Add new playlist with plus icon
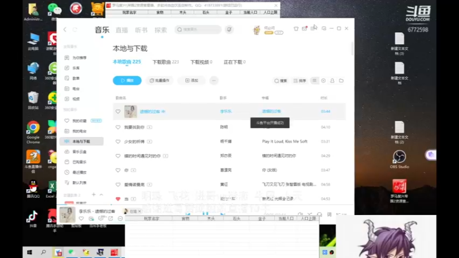Viewport: 459px width, 258px height. click(94, 194)
